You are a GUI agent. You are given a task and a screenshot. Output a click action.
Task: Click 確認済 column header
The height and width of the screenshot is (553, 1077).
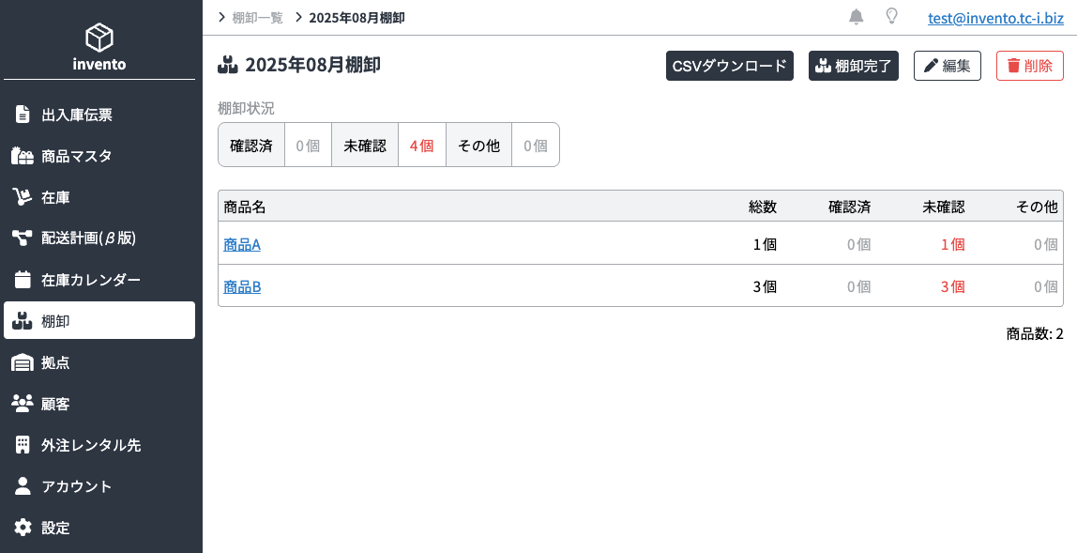click(850, 207)
